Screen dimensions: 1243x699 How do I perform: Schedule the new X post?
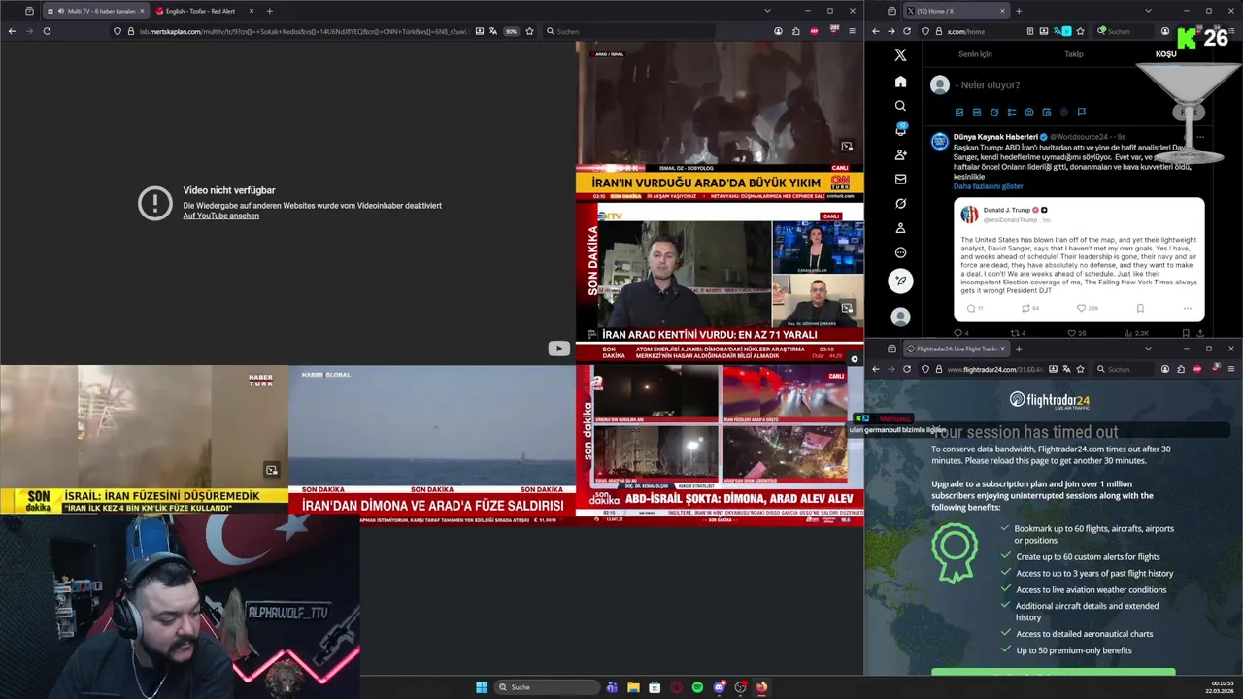pos(1047,113)
